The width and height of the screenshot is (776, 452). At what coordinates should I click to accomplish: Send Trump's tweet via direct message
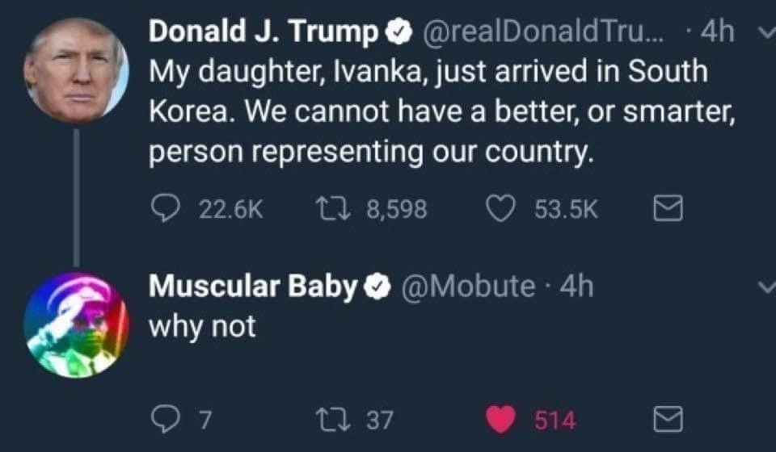coord(668,210)
